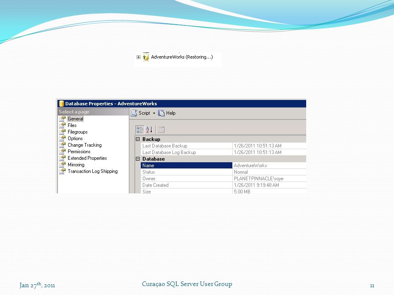The height and width of the screenshot is (295, 394).
Task: Click the AdventureWorks name value cell
Action: (x=269, y=165)
